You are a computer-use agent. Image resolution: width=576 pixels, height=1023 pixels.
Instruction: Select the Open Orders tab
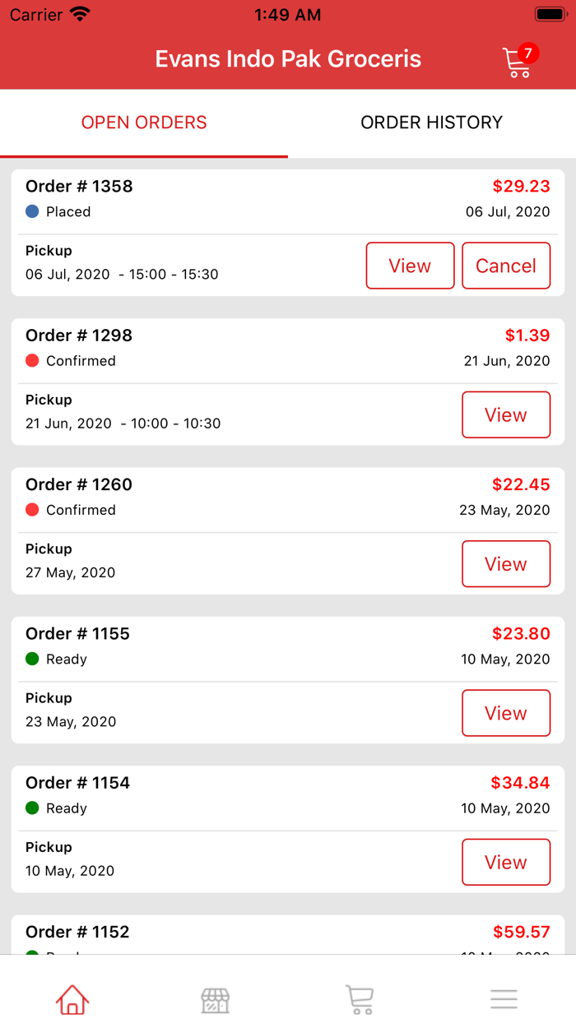tap(144, 123)
